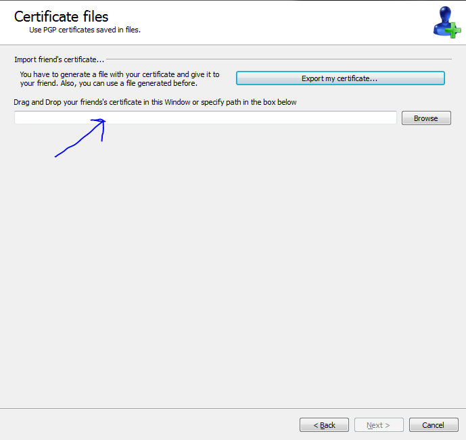Screen dimensions: 466x440
Task: Focus the certificate path input box
Action: click(206, 118)
